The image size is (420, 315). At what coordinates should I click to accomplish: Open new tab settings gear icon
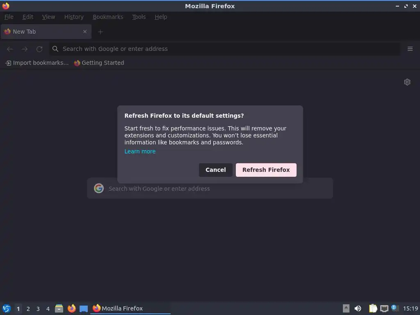(407, 82)
